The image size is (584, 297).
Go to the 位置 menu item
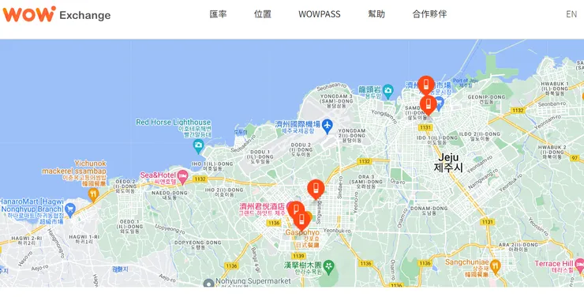click(263, 14)
